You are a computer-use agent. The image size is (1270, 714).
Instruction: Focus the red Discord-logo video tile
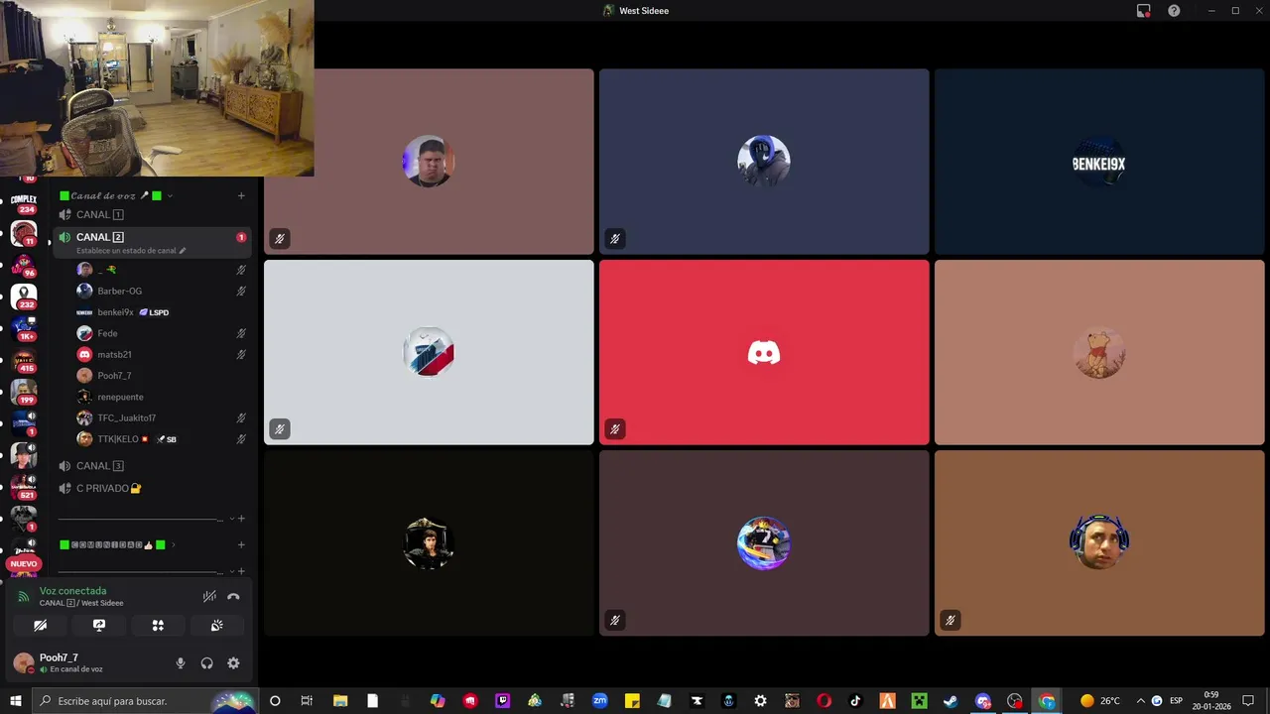click(764, 352)
